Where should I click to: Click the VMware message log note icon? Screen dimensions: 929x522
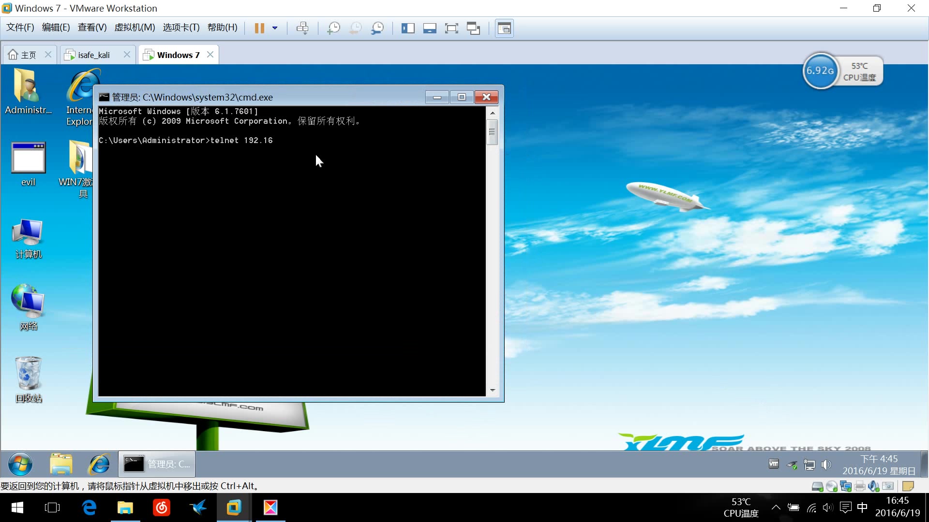(908, 486)
